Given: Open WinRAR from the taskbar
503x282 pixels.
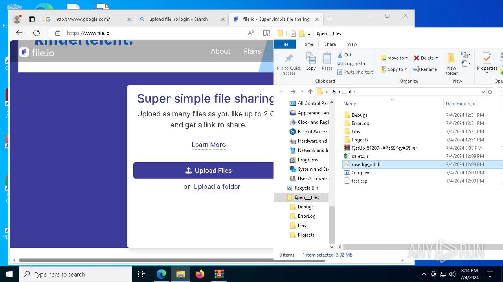Looking at the screenshot, I should pos(219,274).
